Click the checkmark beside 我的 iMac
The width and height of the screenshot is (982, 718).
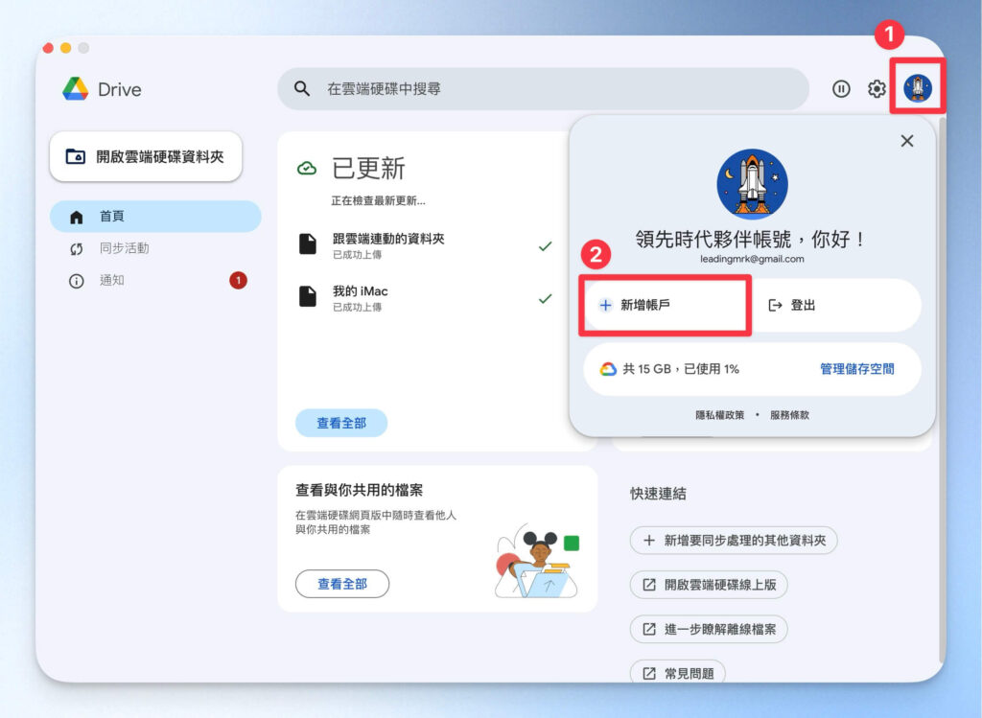(x=546, y=298)
